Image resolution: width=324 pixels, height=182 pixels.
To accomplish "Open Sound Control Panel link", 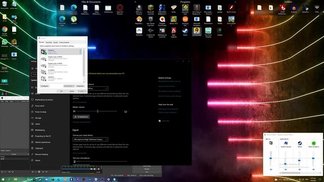I will click(x=167, y=86).
